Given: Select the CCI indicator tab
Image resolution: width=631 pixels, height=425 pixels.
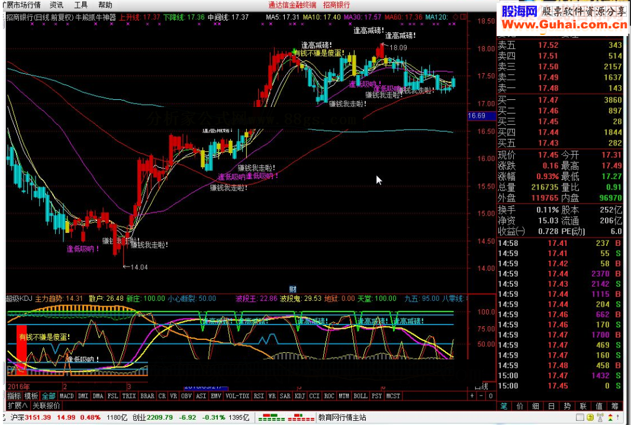Looking at the screenshot, I should pyautogui.click(x=314, y=396).
